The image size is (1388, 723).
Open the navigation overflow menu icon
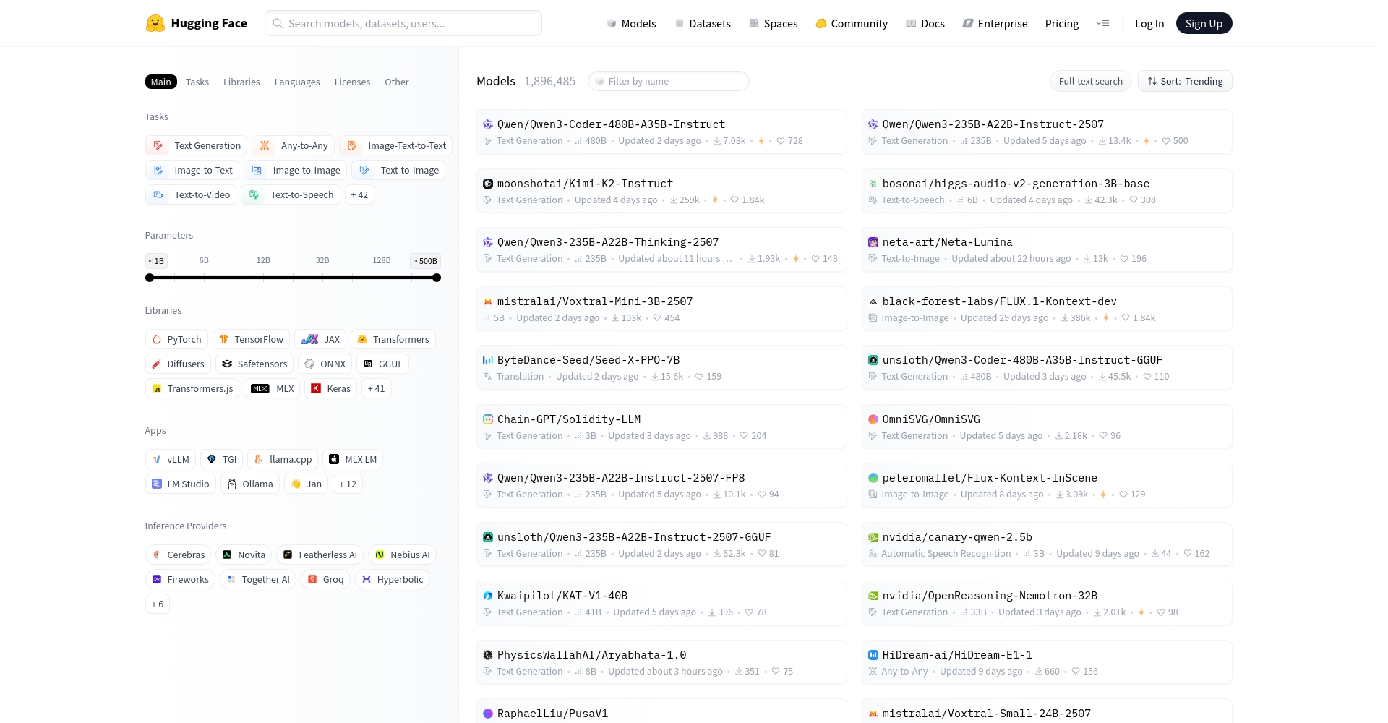click(1102, 23)
